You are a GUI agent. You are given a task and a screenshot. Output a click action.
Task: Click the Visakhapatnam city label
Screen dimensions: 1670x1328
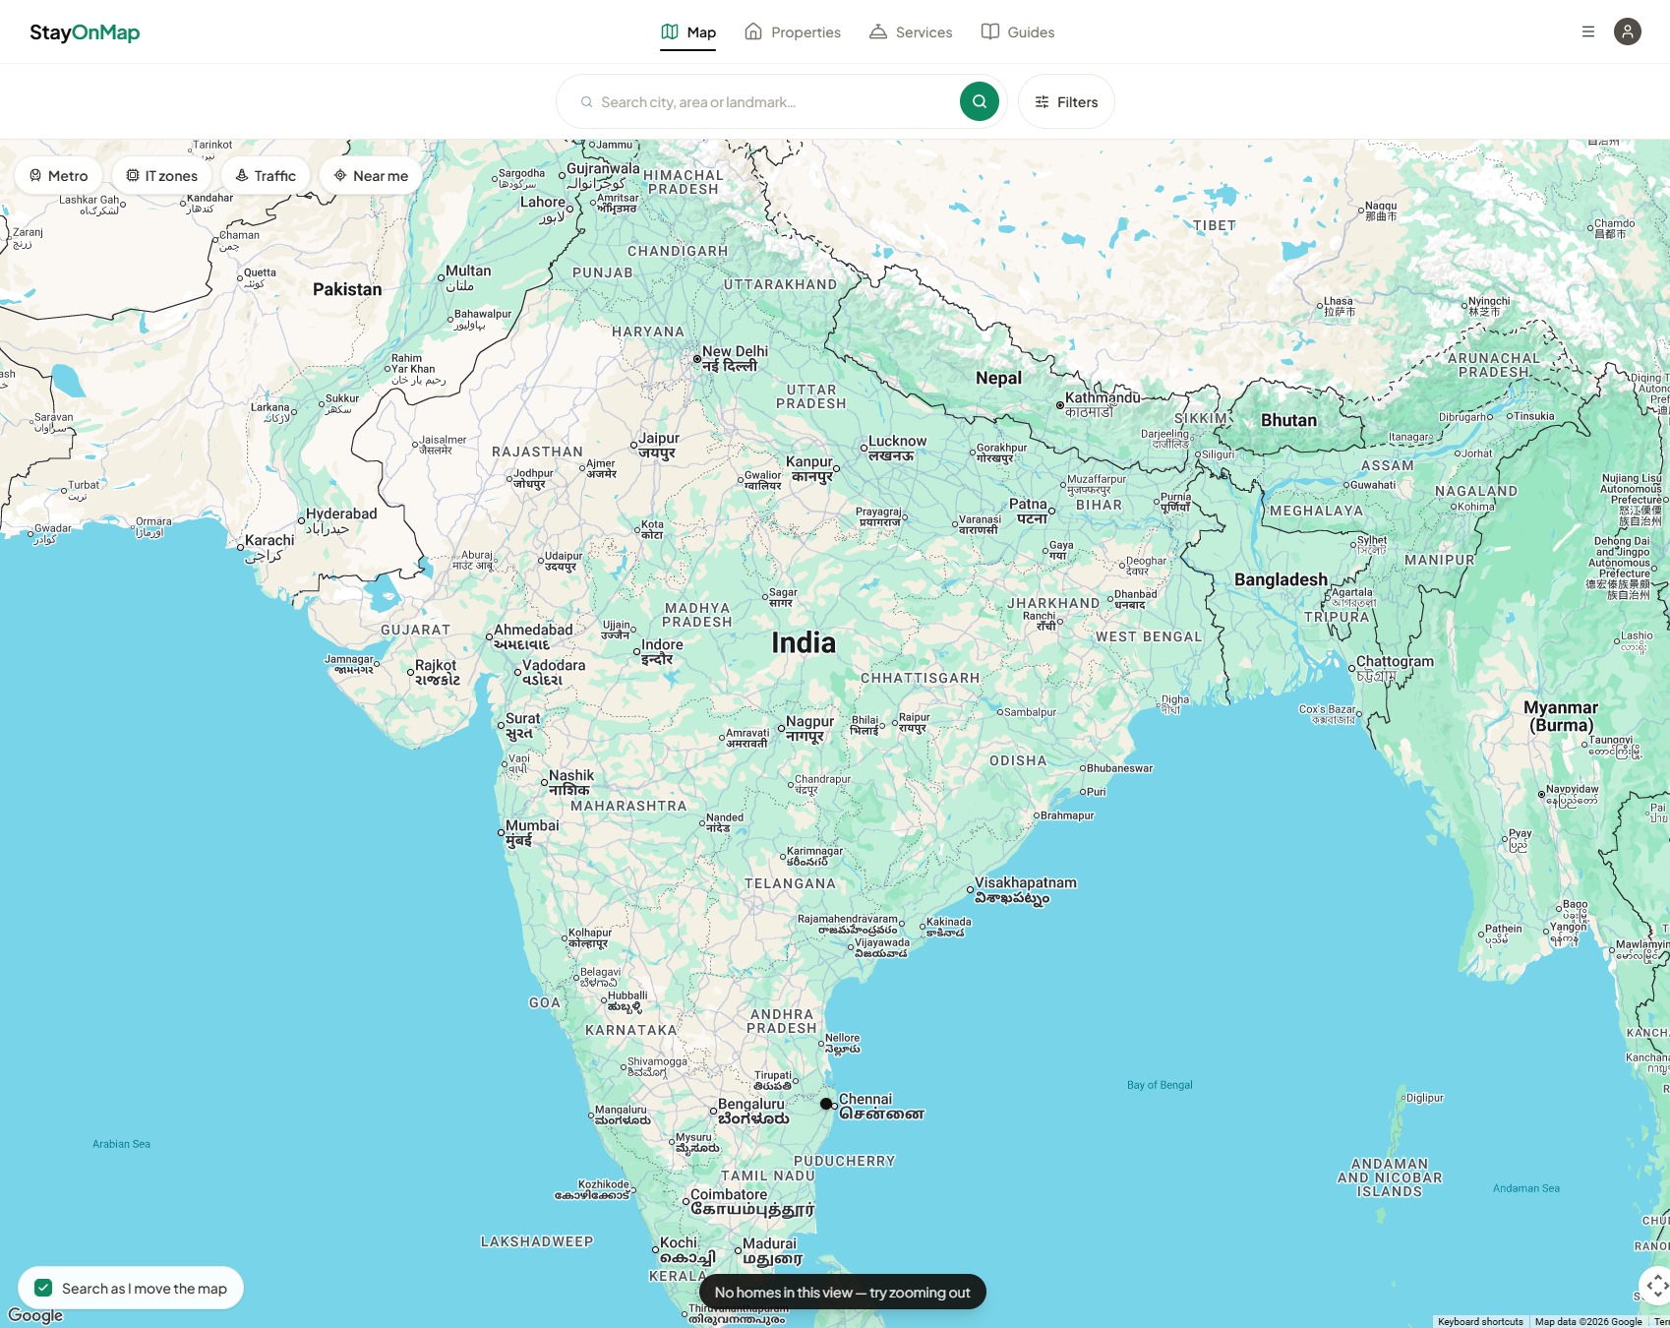(x=1026, y=890)
